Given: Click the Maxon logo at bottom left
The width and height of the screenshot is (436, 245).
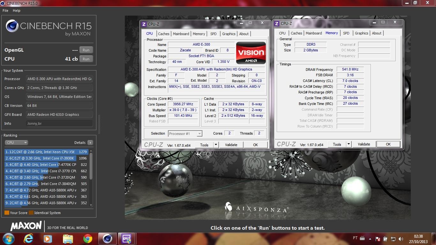Looking at the screenshot, I should click(x=26, y=226).
